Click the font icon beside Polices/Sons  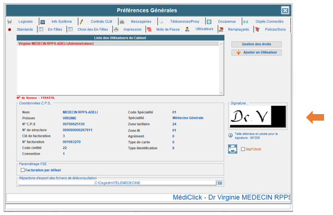[x=258, y=29]
